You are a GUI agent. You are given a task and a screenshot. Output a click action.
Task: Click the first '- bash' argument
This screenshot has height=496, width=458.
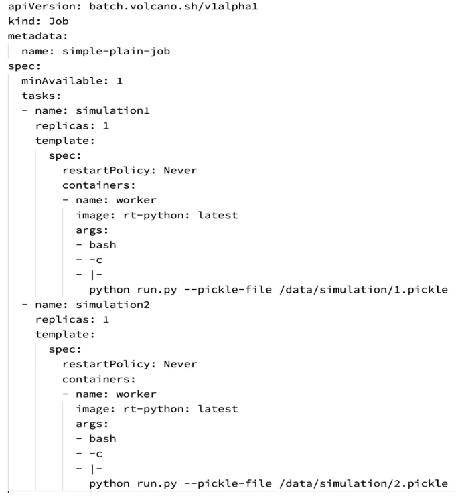[96, 245]
